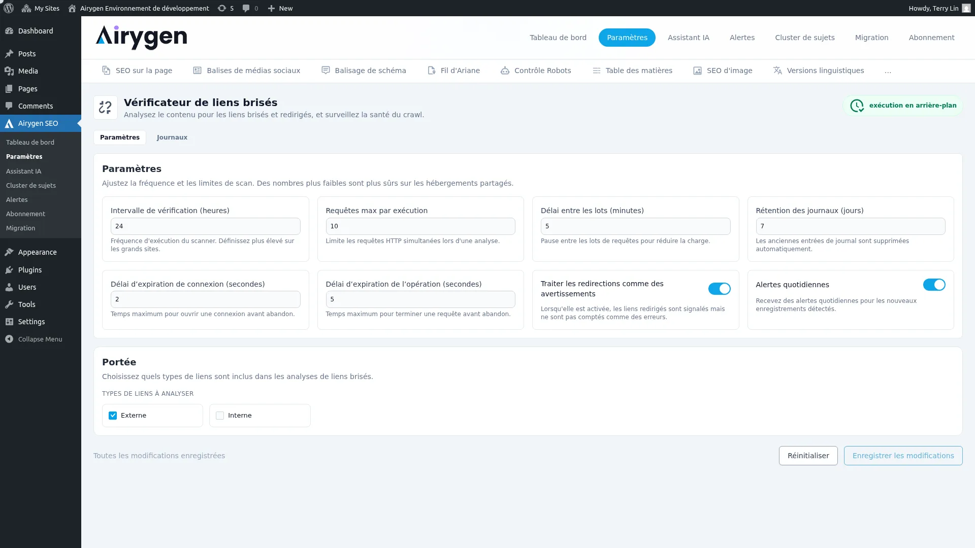Click the WordPress logo icon
This screenshot has width=975, height=548.
coord(8,8)
